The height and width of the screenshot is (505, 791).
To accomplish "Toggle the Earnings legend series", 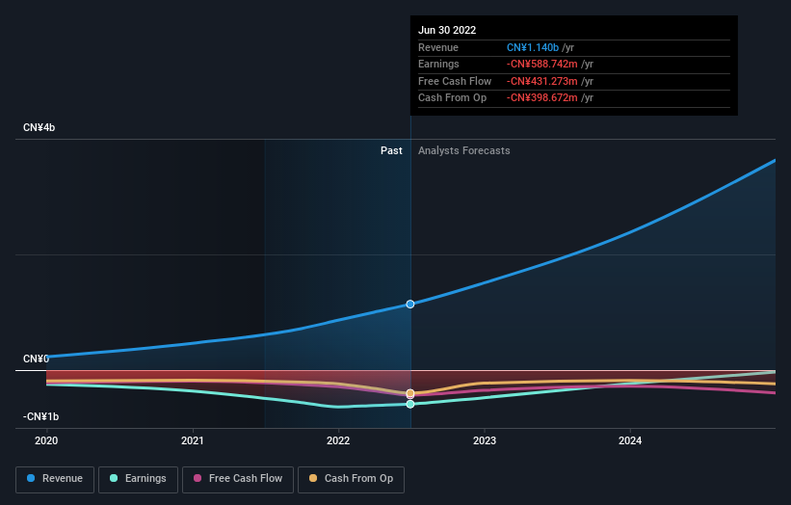I will 138,479.
